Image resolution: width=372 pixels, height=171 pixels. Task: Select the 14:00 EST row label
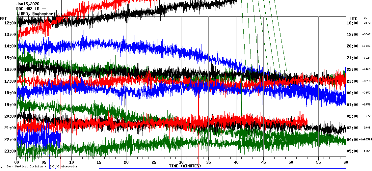coord(10,46)
